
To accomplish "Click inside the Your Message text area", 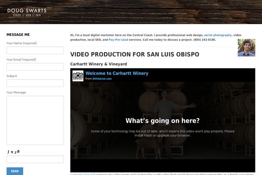I will click(35, 120).
